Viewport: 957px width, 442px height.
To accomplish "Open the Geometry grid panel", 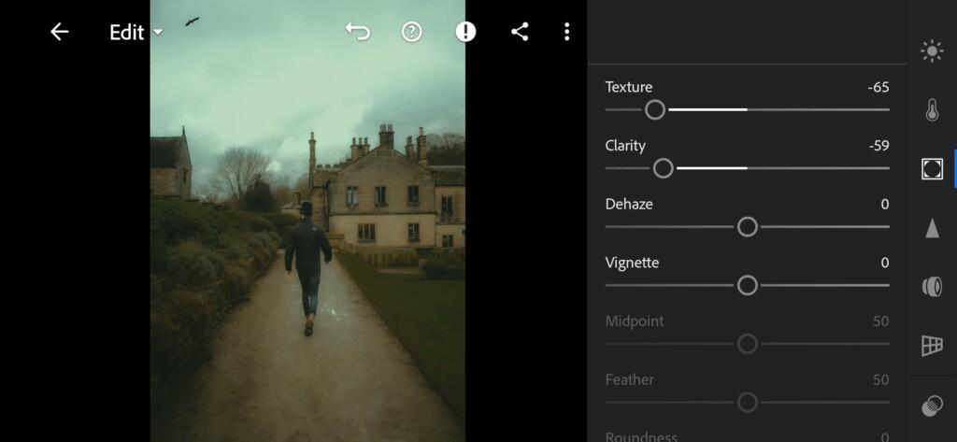I will pos(932,346).
